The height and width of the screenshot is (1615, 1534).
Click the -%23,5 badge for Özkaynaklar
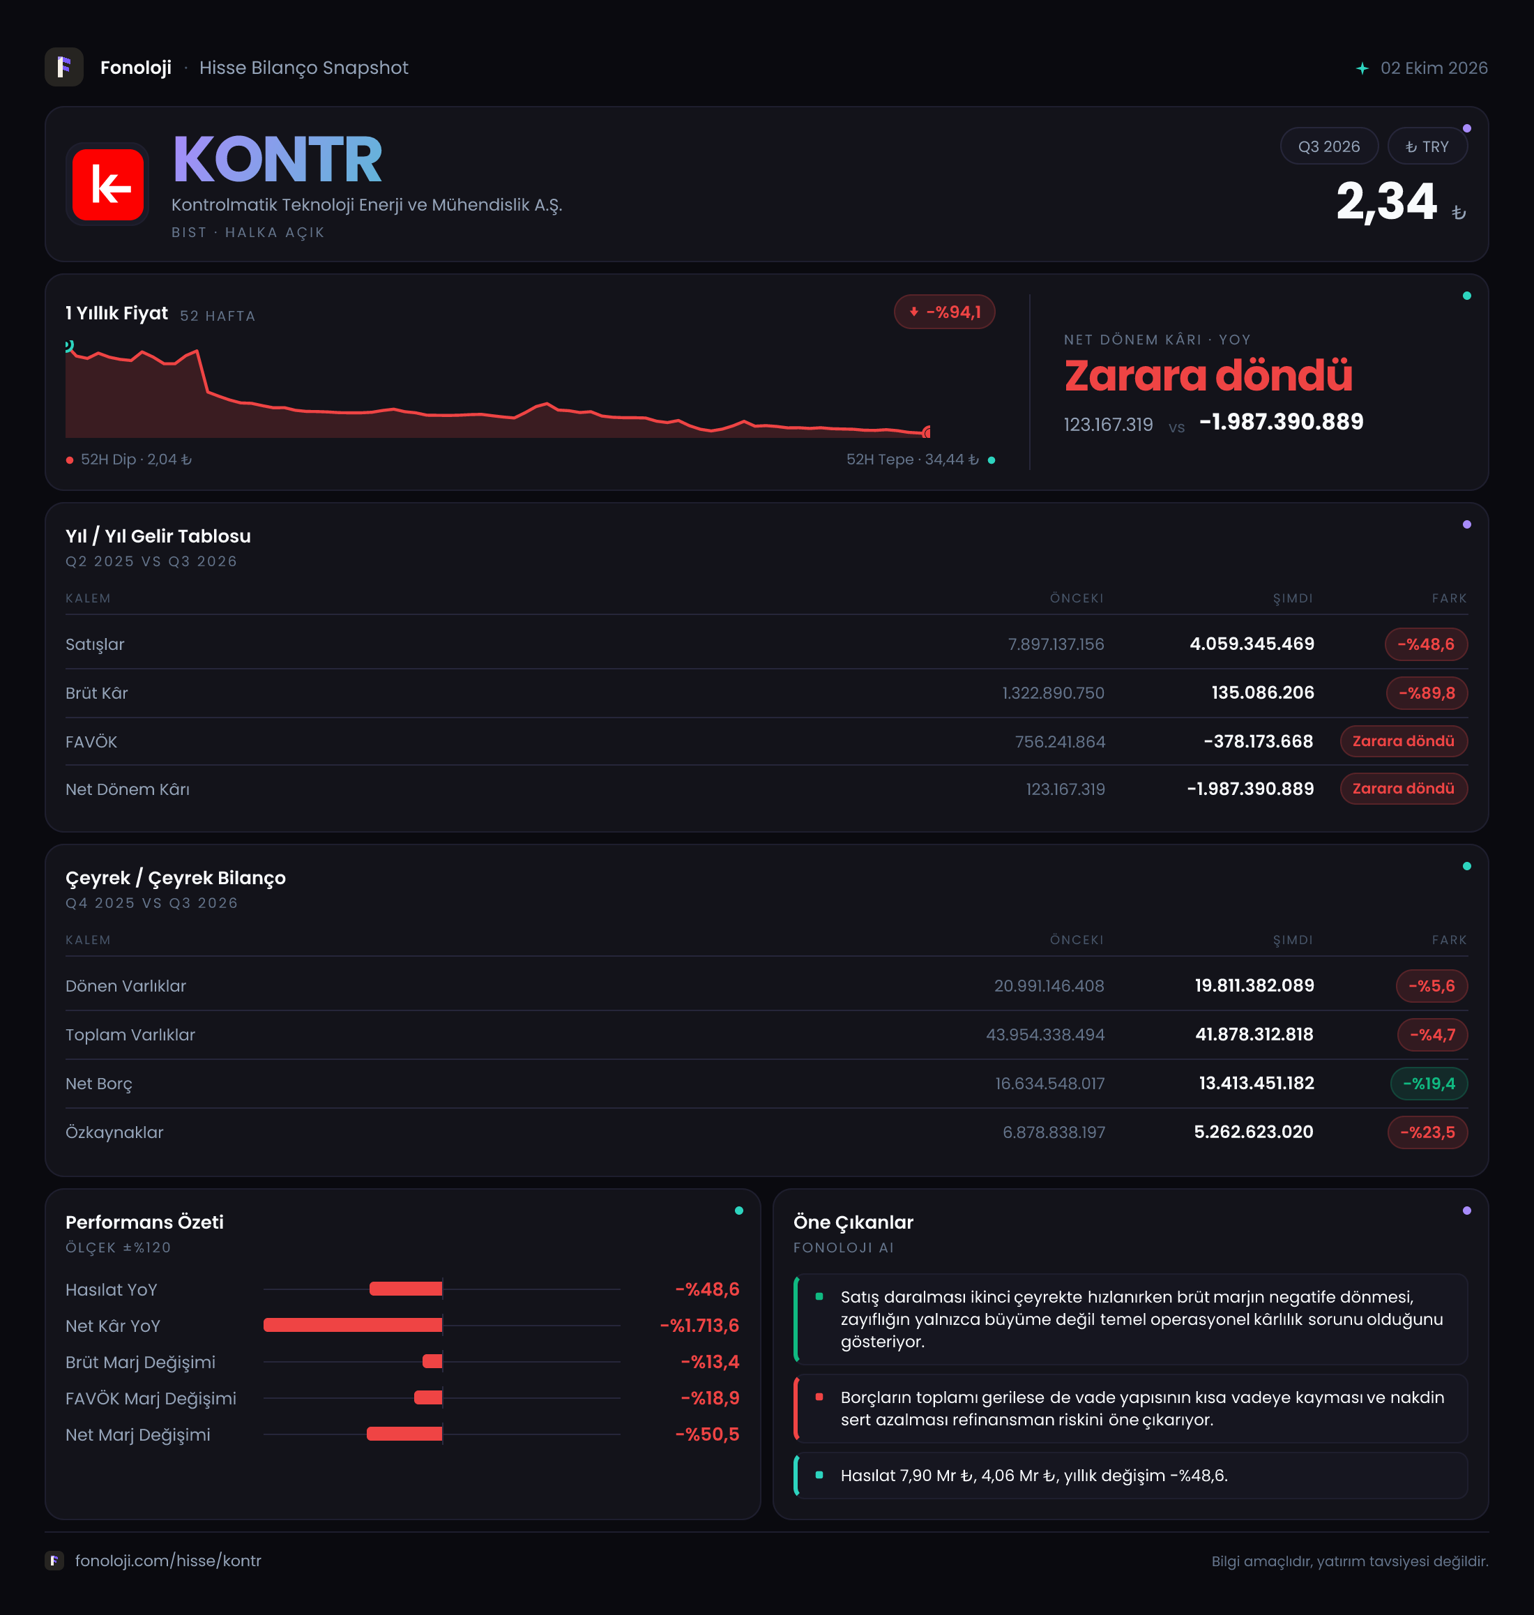[x=1428, y=1132]
